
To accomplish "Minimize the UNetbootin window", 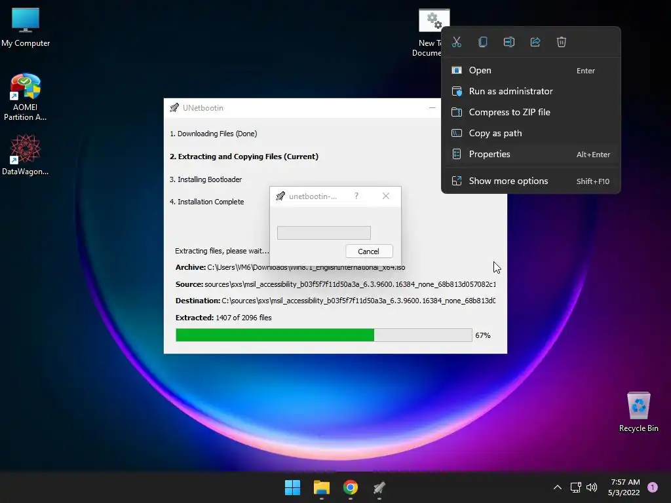I will click(432, 108).
